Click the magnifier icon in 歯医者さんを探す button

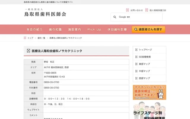click(136, 29)
